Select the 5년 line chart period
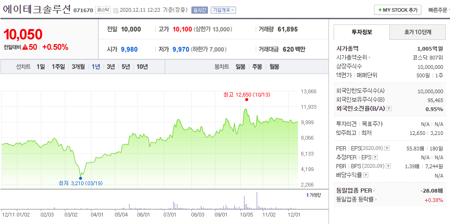Screen dimensions: 450x224 click(126, 67)
